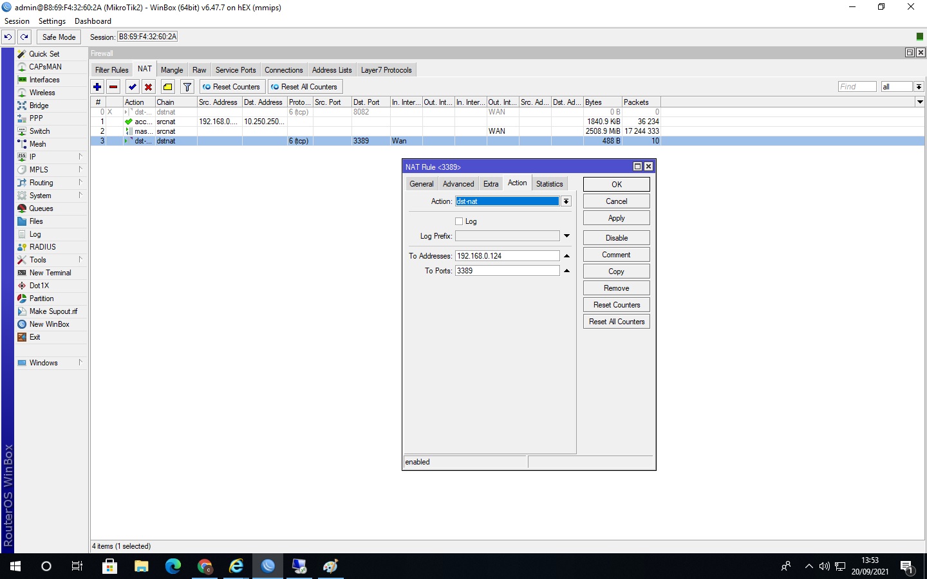Toggle the Log checkbox in NAT Rule
Screen dimensions: 927x579
(459, 221)
